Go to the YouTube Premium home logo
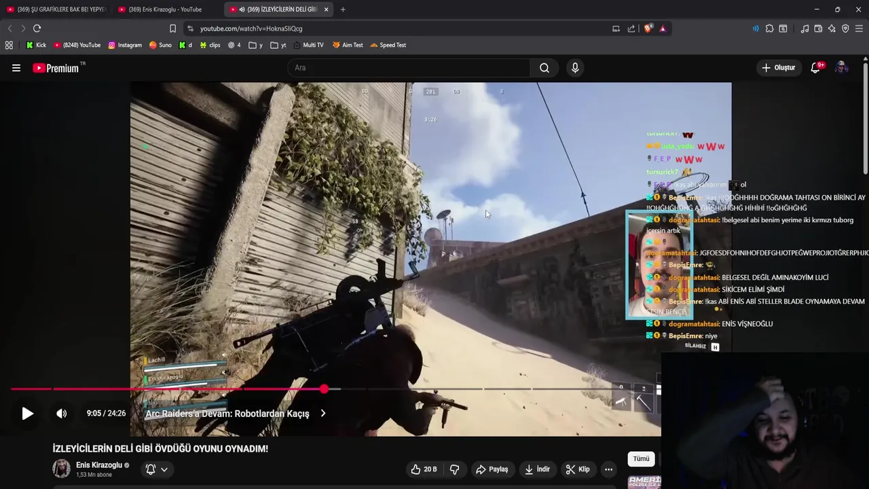This screenshot has height=489, width=869. click(x=56, y=68)
